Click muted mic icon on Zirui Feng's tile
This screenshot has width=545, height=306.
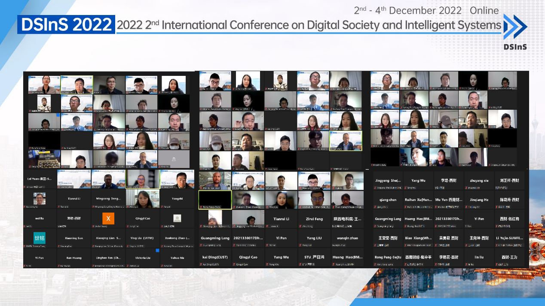[x=300, y=226]
